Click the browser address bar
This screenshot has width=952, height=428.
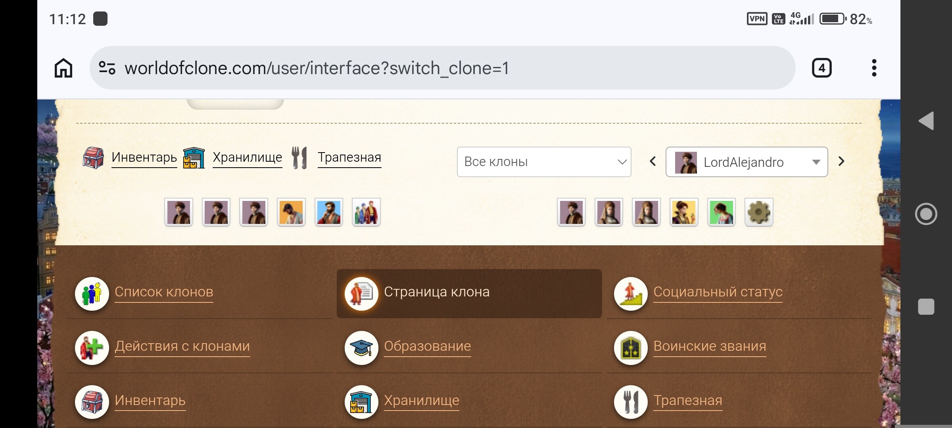point(442,68)
